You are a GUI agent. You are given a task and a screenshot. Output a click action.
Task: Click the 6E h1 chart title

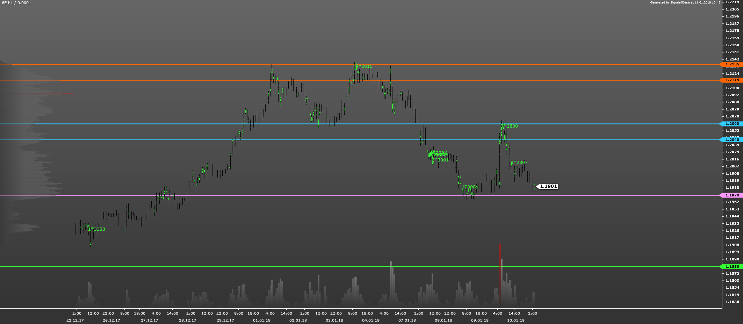point(16,3)
